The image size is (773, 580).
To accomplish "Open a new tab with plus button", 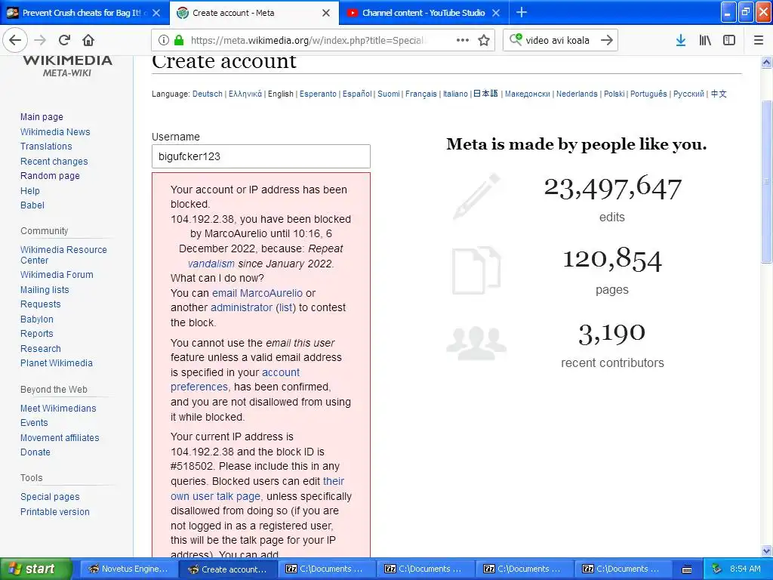I will (x=521, y=12).
